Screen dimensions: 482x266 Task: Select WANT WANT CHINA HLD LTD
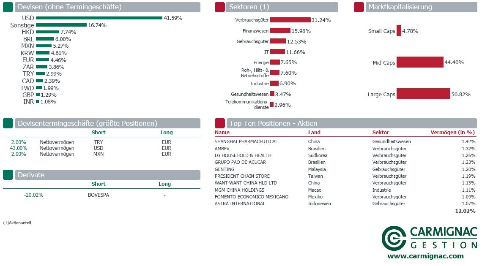point(246,183)
